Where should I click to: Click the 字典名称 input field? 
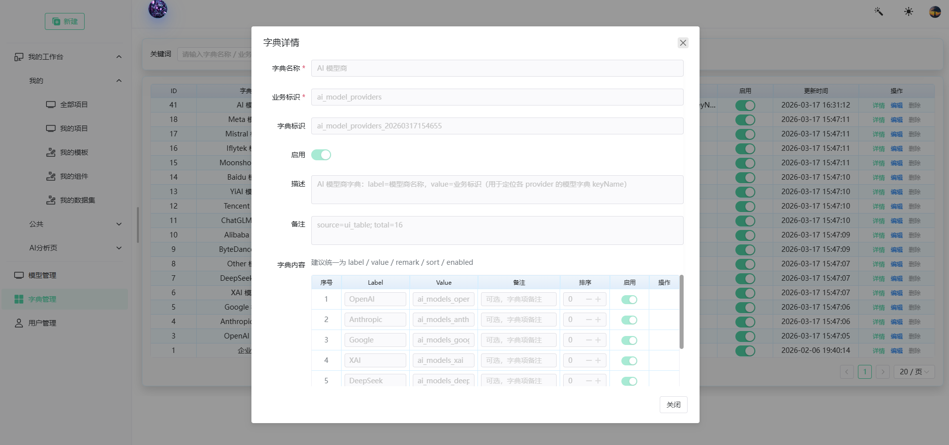pyautogui.click(x=497, y=68)
